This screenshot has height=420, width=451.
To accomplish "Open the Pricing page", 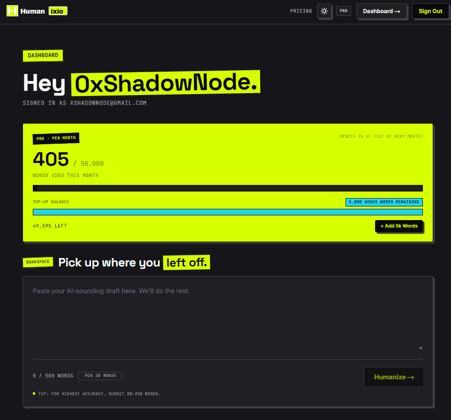I will click(301, 11).
